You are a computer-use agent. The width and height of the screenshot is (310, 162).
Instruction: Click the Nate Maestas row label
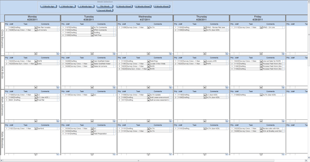2,140
